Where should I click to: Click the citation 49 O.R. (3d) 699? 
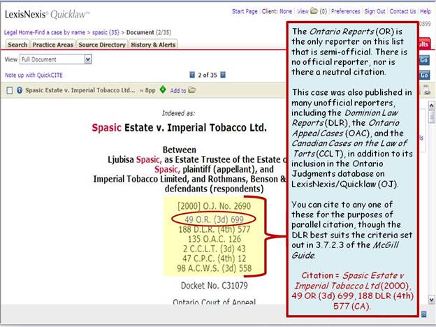214,219
